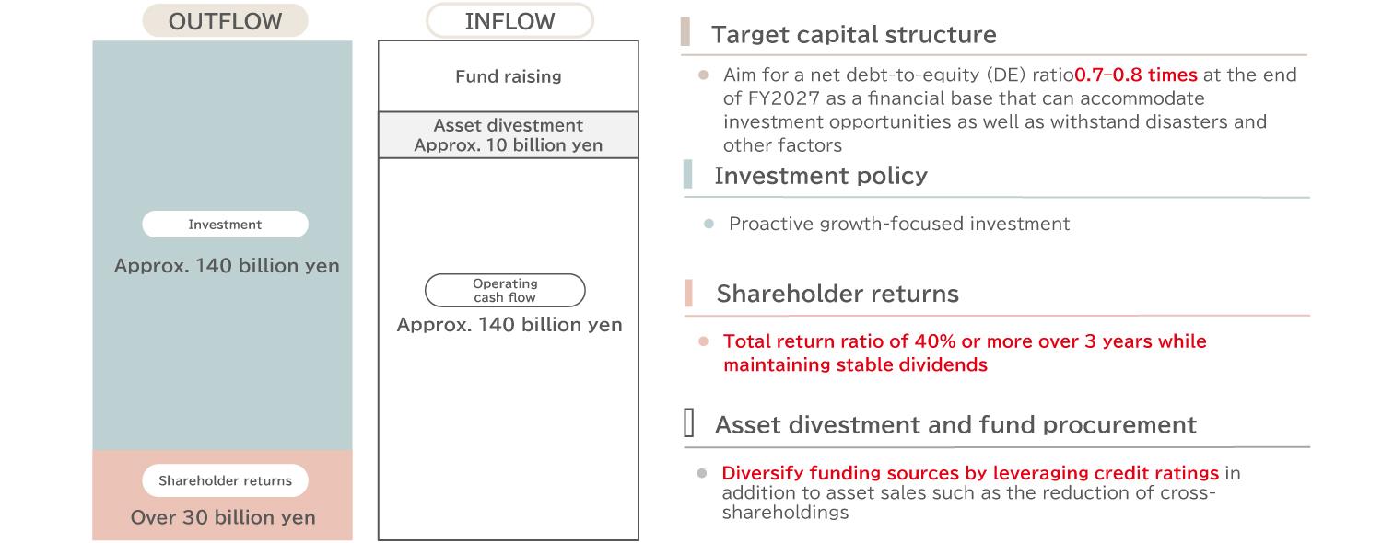Screen dimensions: 1382x543
Task: Click the Investment policy heading
Action: [821, 176]
